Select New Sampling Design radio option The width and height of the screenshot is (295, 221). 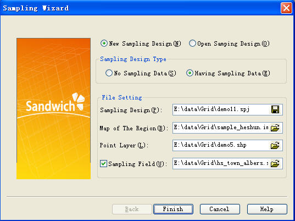pyautogui.click(x=104, y=43)
